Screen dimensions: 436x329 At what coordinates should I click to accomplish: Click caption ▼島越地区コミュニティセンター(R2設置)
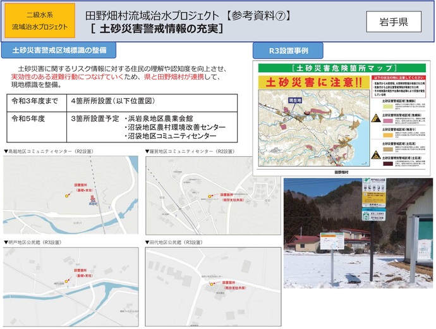point(49,151)
